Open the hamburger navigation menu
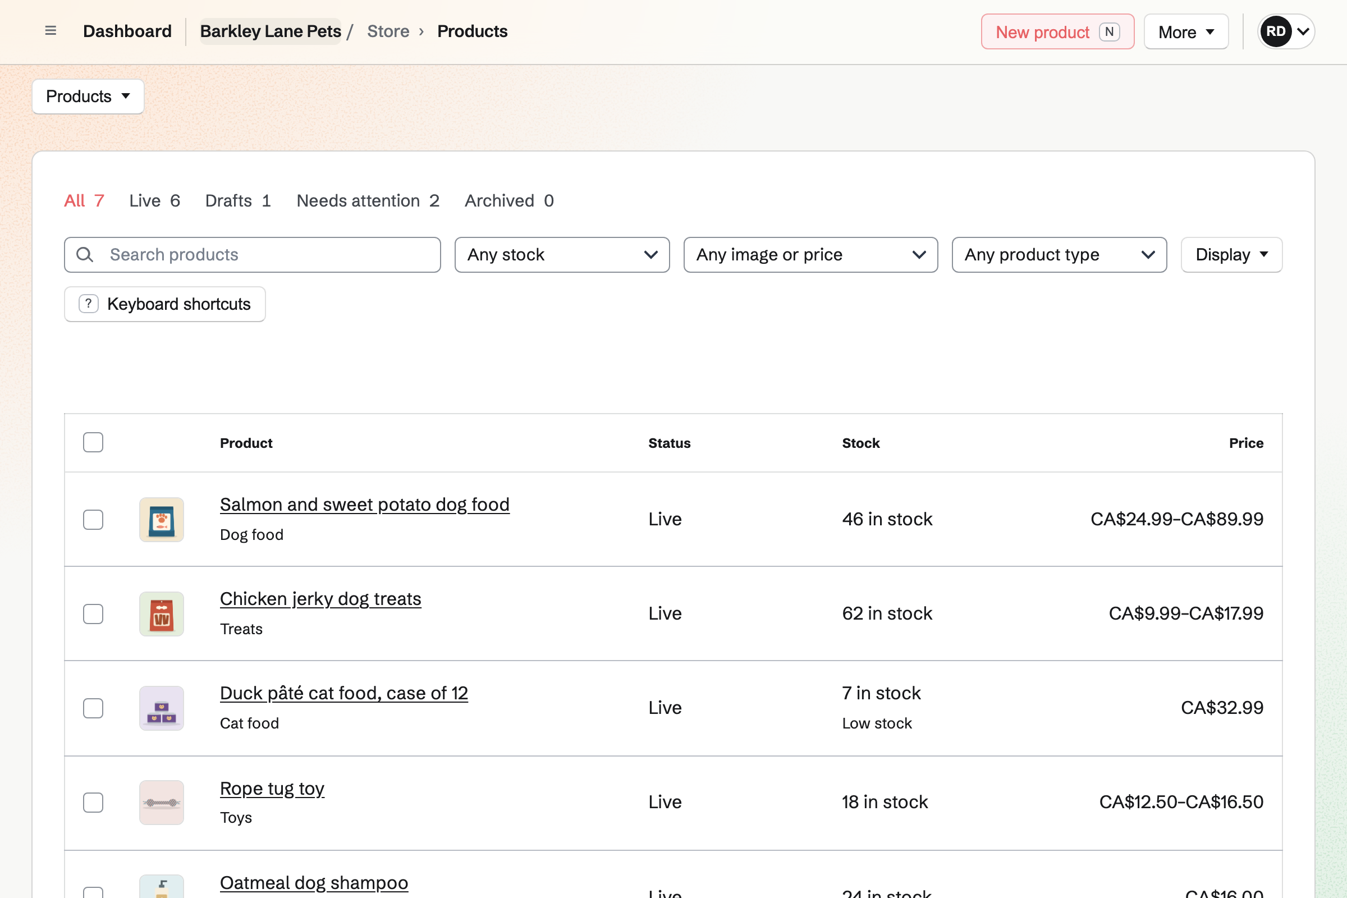This screenshot has width=1347, height=898. [x=51, y=31]
